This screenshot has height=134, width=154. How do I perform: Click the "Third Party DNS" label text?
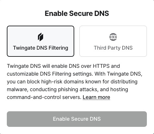[113, 48]
